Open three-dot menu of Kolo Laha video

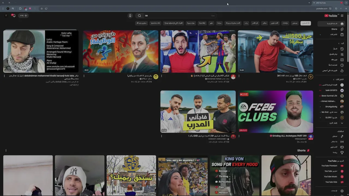[4, 76]
